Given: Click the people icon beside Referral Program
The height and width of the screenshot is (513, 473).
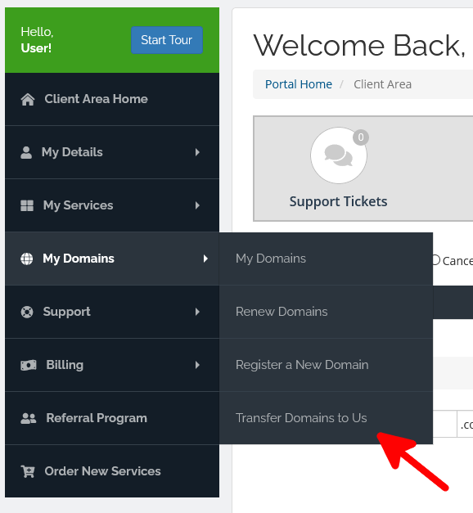Looking at the screenshot, I should pos(29,418).
